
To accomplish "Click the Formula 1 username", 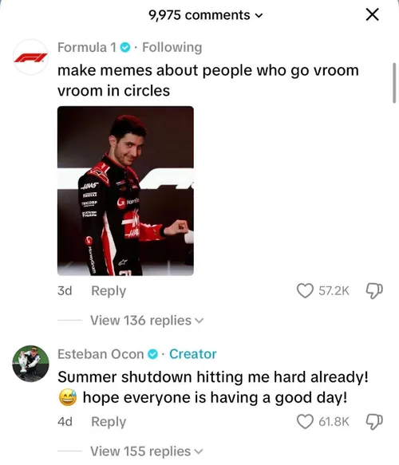I will [87, 47].
